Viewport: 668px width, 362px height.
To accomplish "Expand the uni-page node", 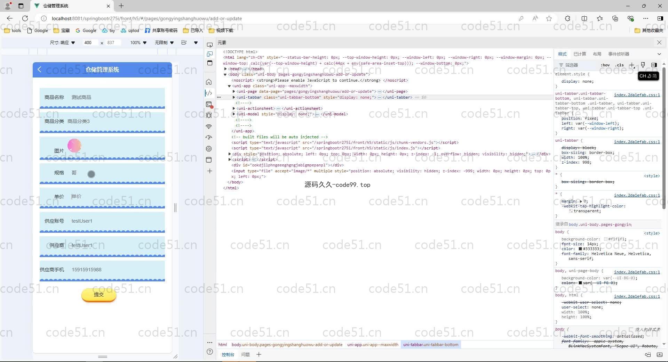I will pos(234,91).
